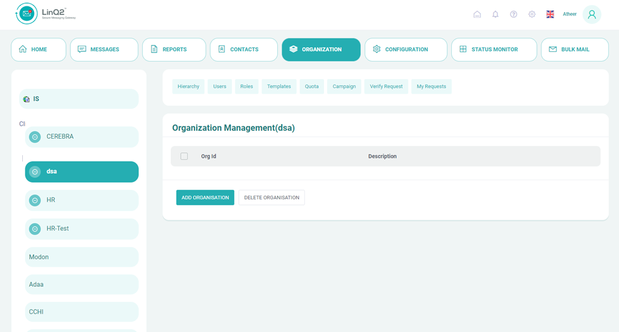Viewport: 619px width, 332px height.
Task: Click the Description column header
Action: click(x=383, y=156)
